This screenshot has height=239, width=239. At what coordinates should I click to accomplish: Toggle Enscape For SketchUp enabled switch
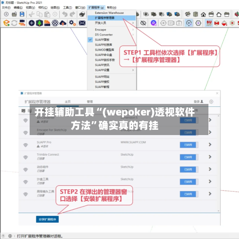click(x=189, y=133)
